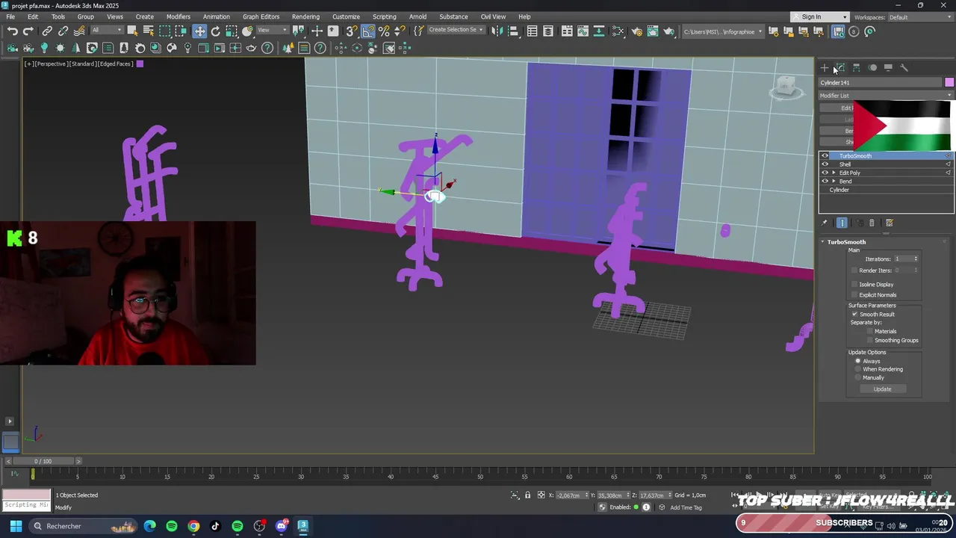Image resolution: width=956 pixels, height=538 pixels.
Task: Click Remove modifier trash icon
Action: coord(872,223)
